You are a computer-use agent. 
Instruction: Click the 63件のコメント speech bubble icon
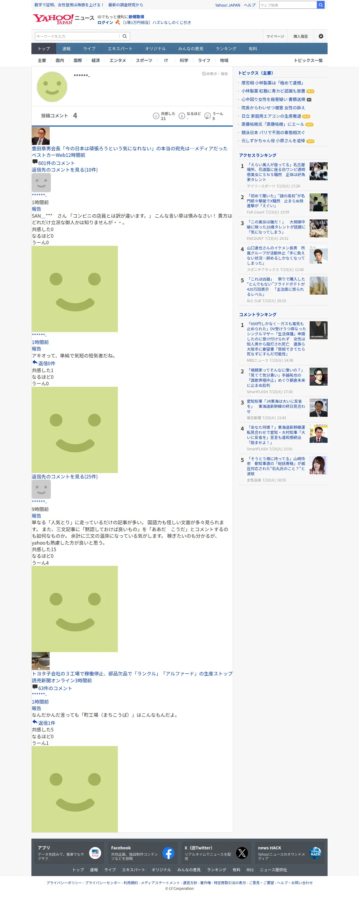click(x=35, y=687)
